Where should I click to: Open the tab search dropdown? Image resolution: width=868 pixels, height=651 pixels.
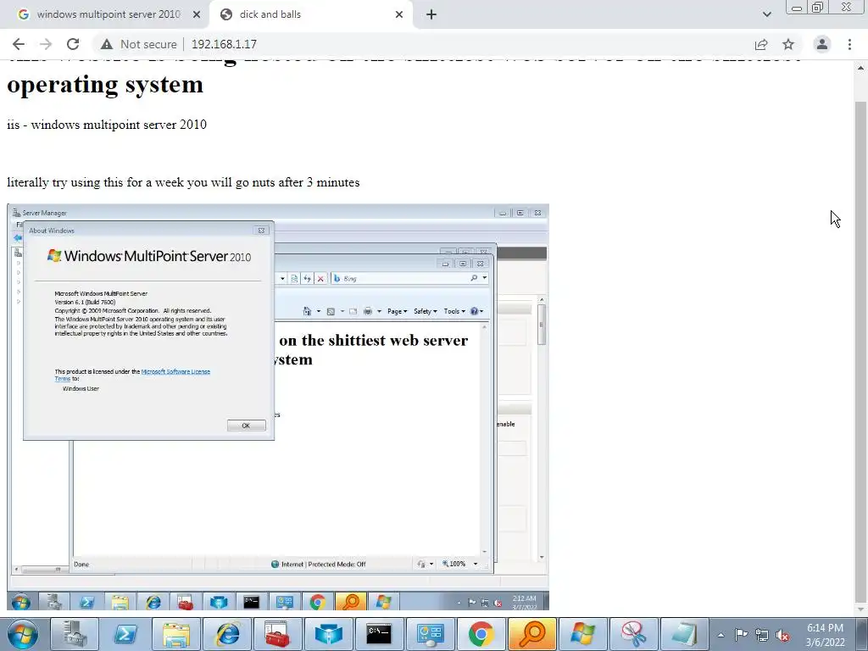pos(766,15)
